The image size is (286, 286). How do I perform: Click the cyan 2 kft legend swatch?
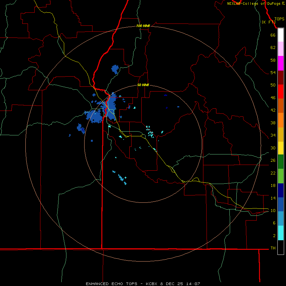(x=281, y=233)
